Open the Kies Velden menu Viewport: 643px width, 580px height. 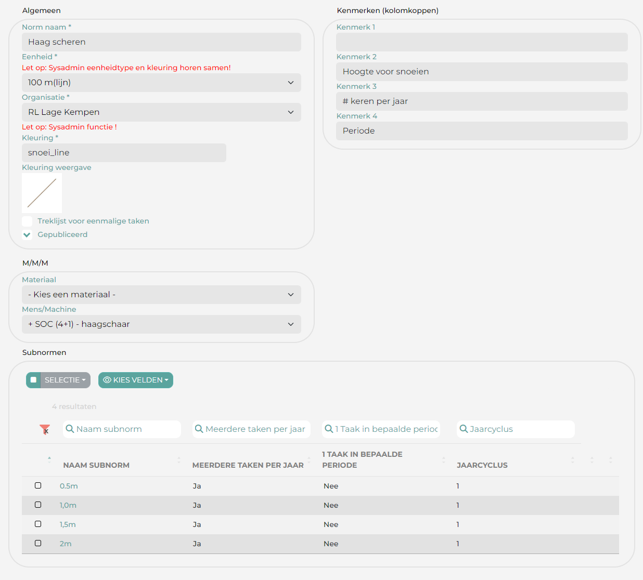point(136,380)
